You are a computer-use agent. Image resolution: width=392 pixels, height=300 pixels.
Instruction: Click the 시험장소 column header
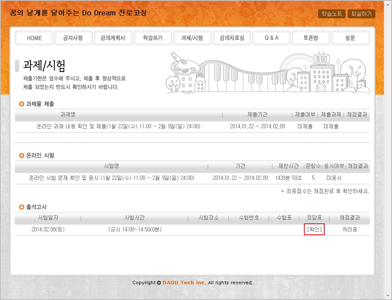pyautogui.click(x=208, y=217)
